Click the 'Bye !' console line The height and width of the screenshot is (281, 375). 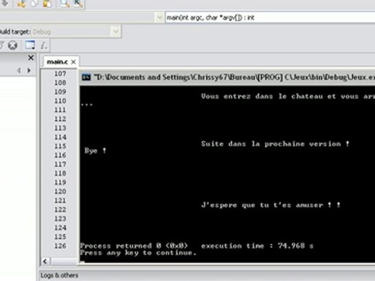[x=95, y=151]
